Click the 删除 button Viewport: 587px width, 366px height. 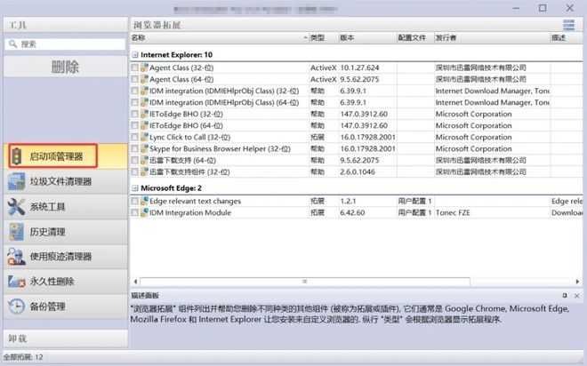pos(66,67)
